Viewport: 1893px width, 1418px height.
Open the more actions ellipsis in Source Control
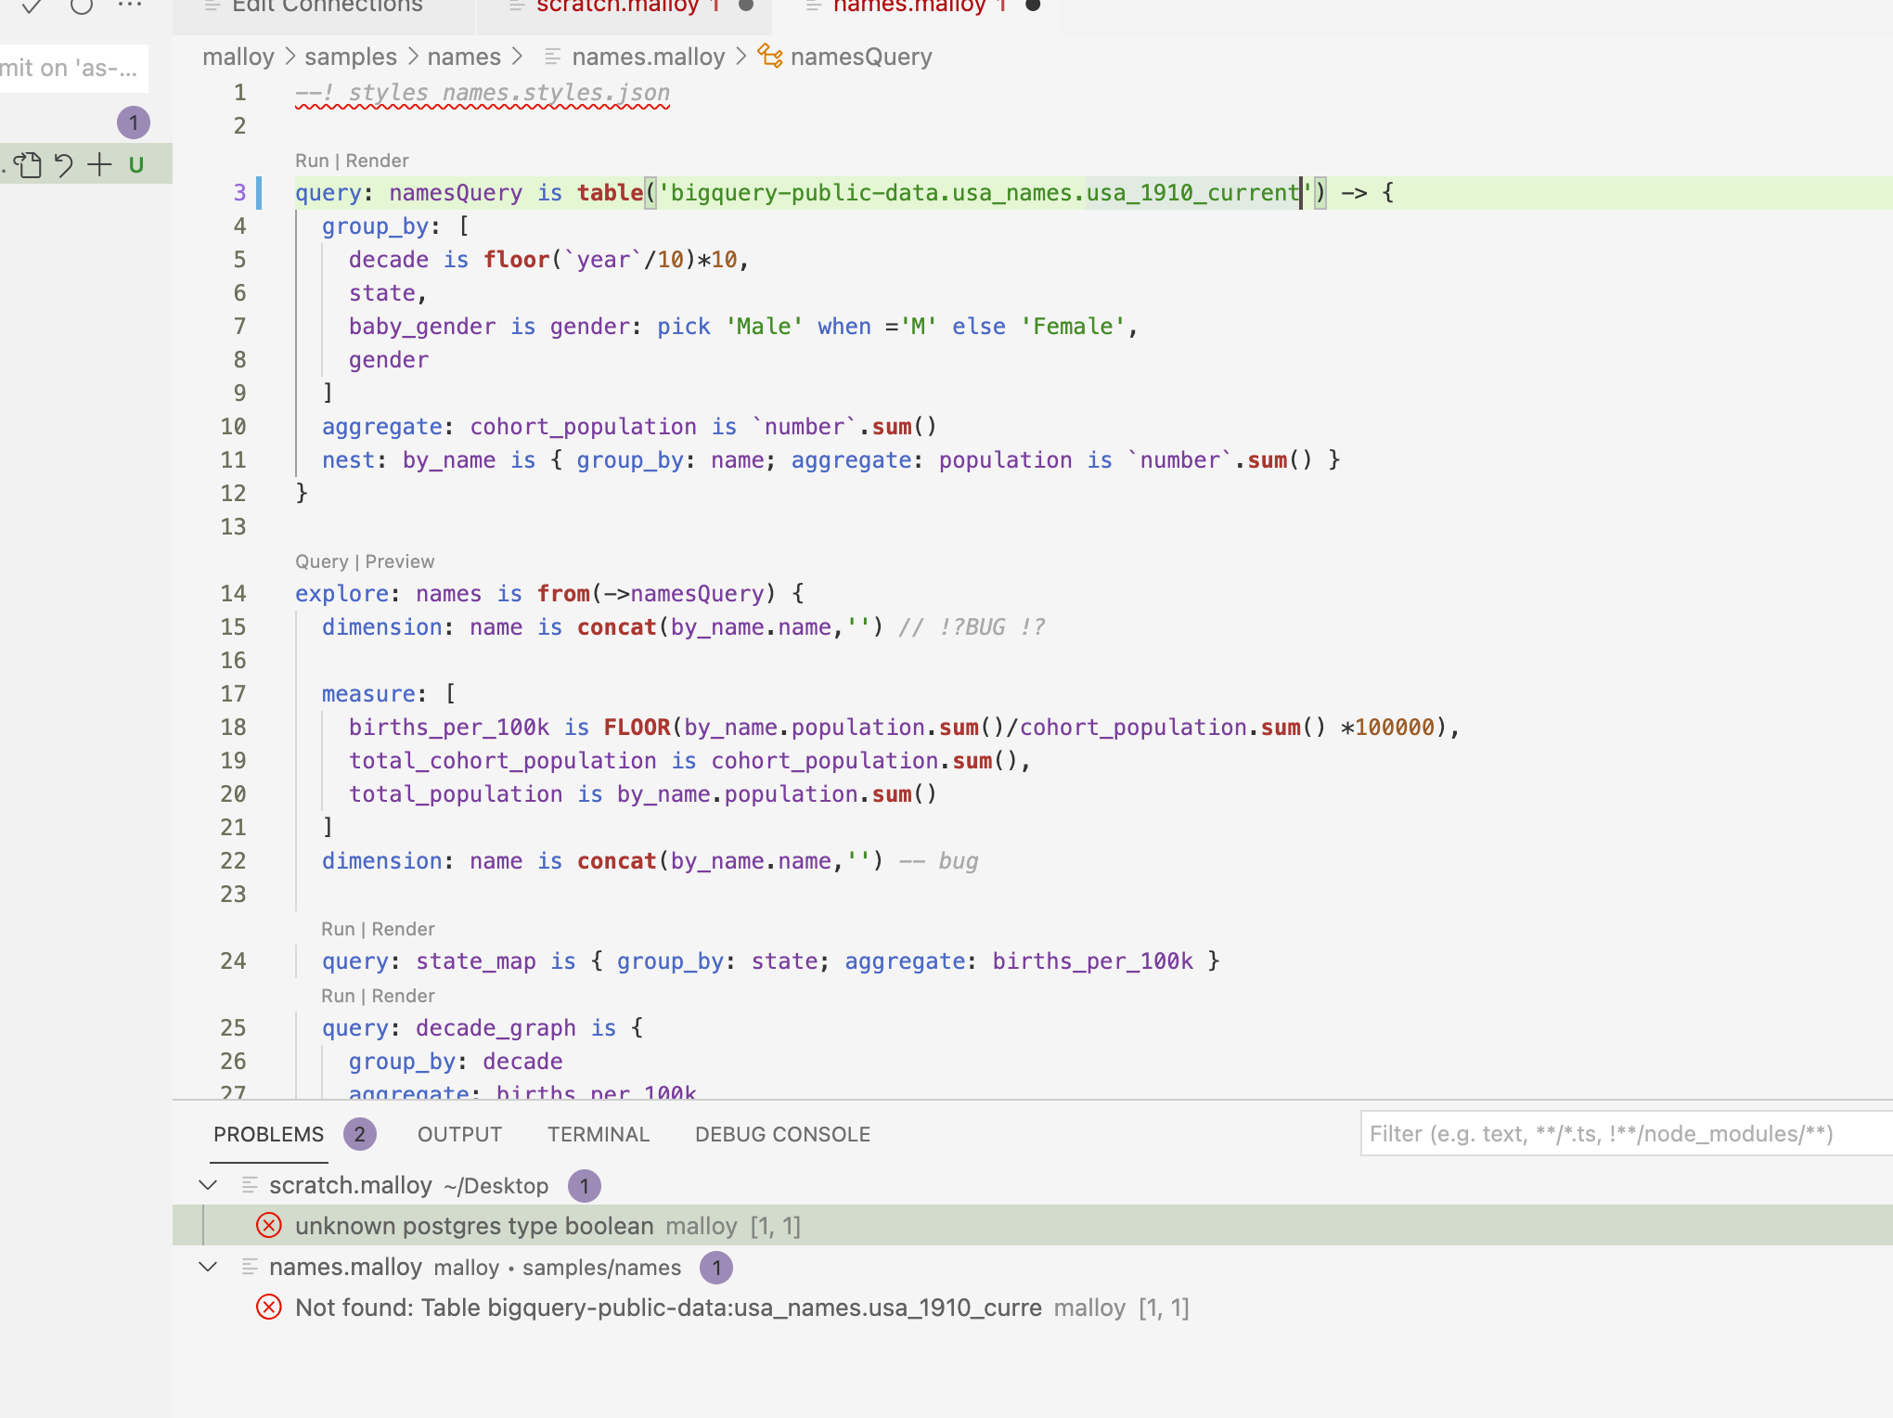pyautogui.click(x=130, y=6)
